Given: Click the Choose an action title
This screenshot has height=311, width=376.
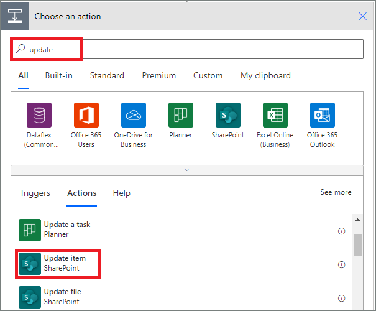Looking at the screenshot, I should point(68,16).
